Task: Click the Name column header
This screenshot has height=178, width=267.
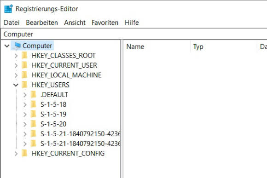Action: (x=157, y=46)
